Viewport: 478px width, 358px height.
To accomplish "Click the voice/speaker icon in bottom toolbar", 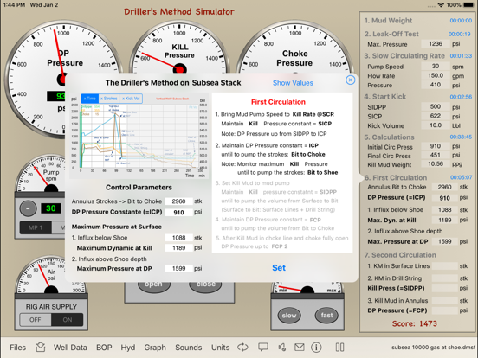I will coord(282,348).
